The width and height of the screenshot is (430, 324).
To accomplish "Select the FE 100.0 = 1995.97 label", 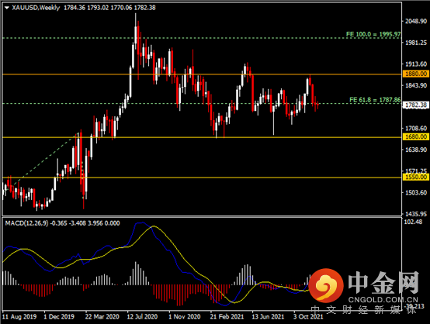I will point(373,34).
